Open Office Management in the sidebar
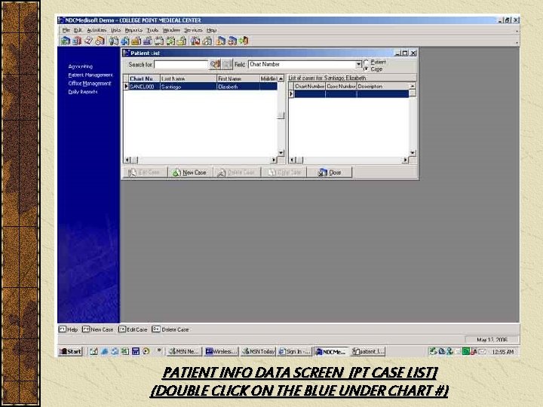 [x=90, y=84]
